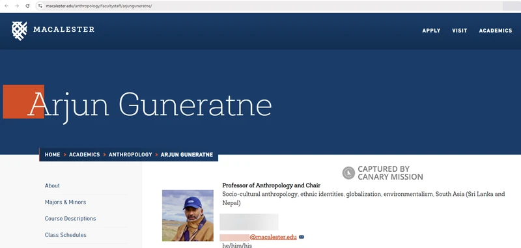Open Course Descriptions sidebar link
Viewport: 521px width, 248px height.
[x=70, y=219]
